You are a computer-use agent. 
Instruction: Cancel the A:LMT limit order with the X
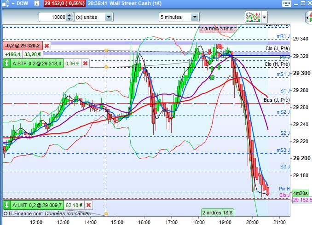89,205
